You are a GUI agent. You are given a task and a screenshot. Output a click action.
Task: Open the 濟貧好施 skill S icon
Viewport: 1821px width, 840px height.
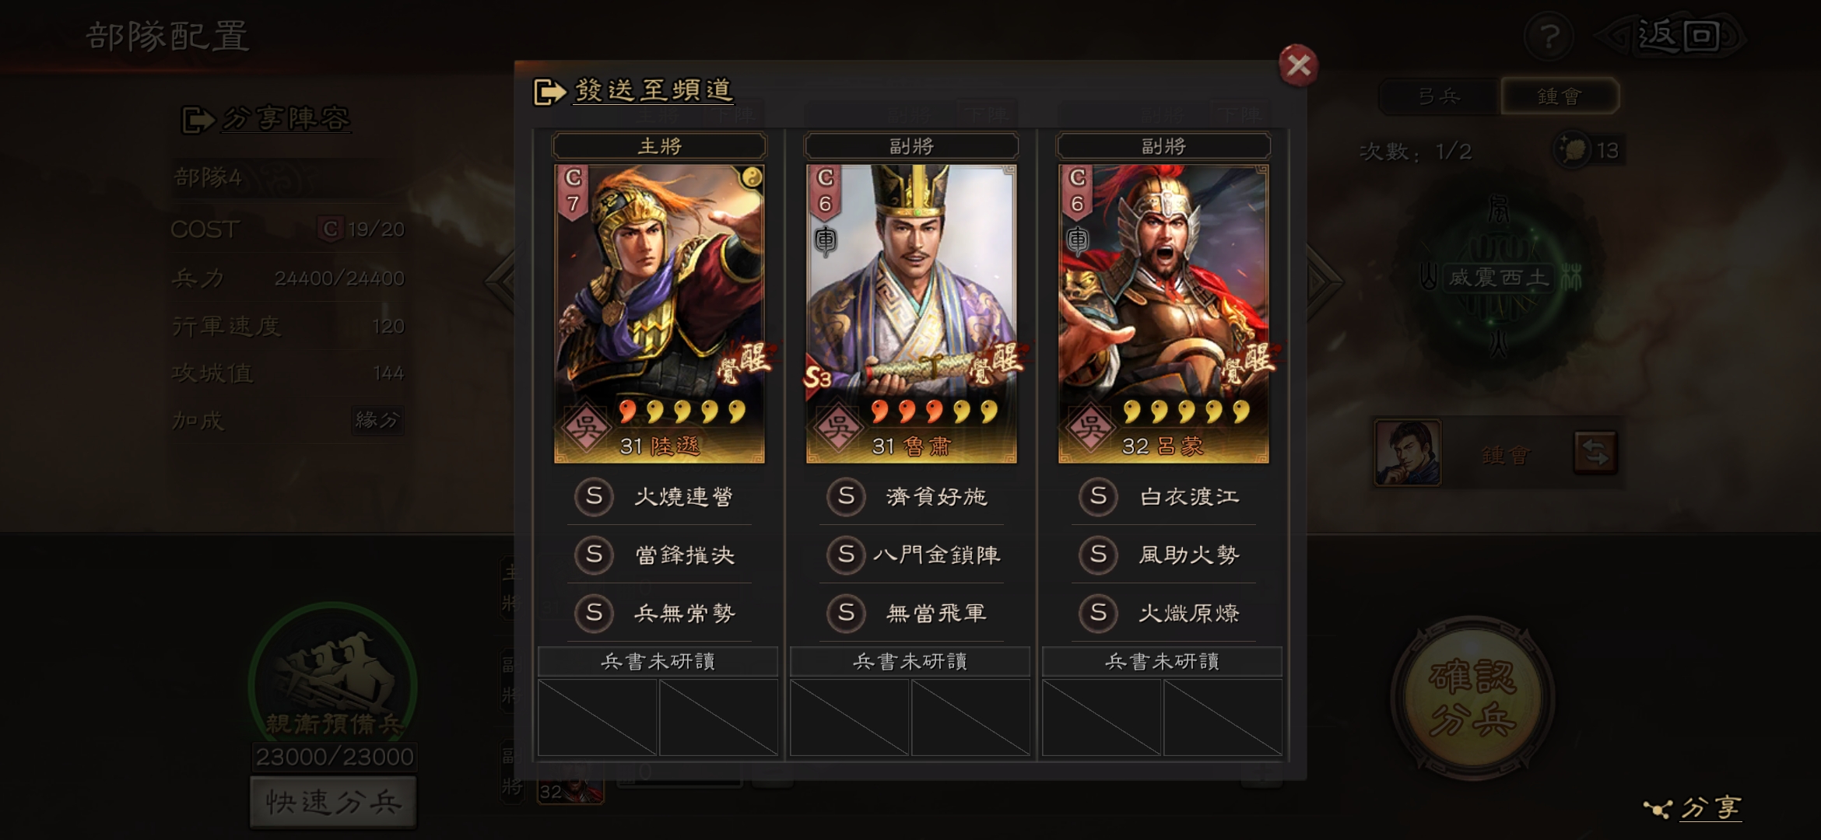pos(846,496)
